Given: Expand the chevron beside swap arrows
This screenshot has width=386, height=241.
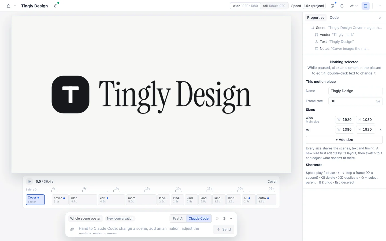Looking at the screenshot, I should click(x=357, y=6).
